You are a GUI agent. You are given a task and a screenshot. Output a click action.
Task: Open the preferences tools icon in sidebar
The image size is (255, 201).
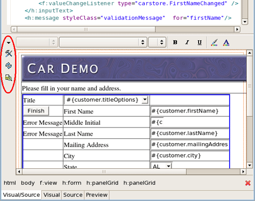(x=9, y=53)
